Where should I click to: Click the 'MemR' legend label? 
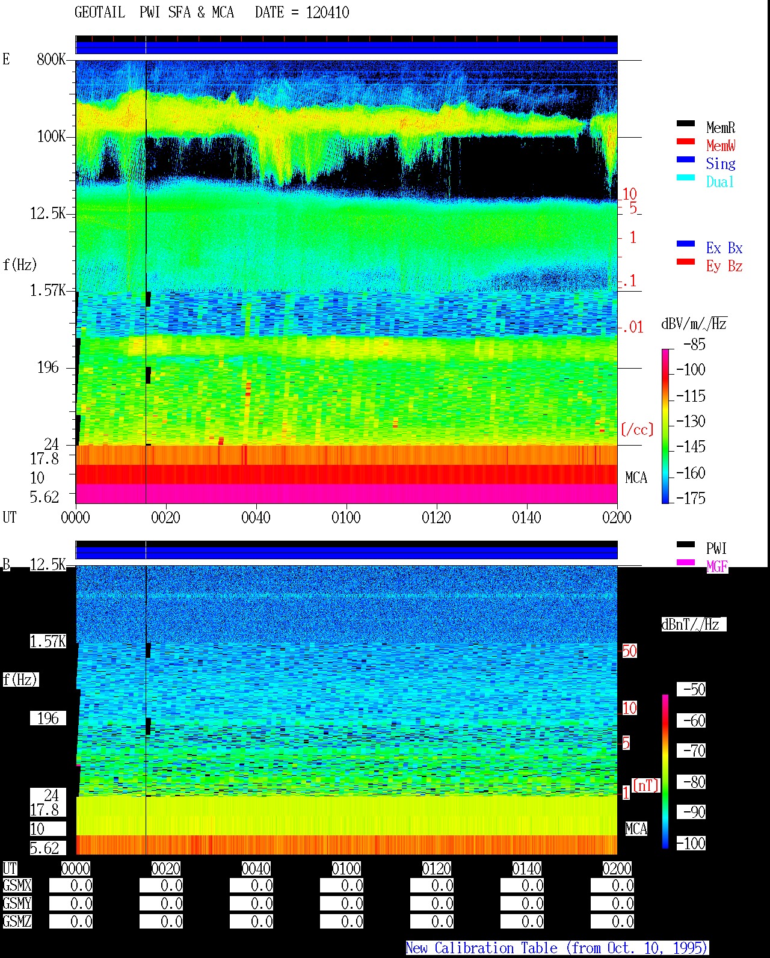(x=721, y=127)
